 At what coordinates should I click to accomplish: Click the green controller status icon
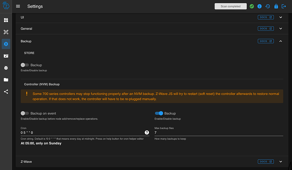252,6
